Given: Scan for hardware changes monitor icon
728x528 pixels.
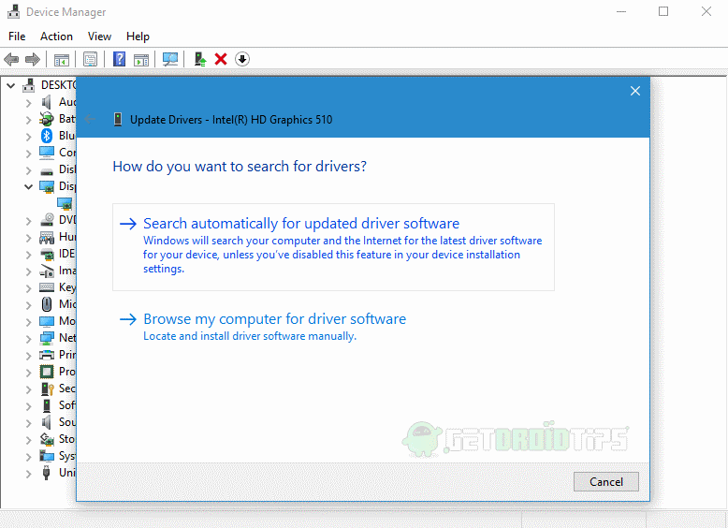Looking at the screenshot, I should tap(170, 59).
